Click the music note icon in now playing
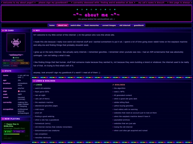Viewport: 193px width, 144px height. (x=5, y=124)
